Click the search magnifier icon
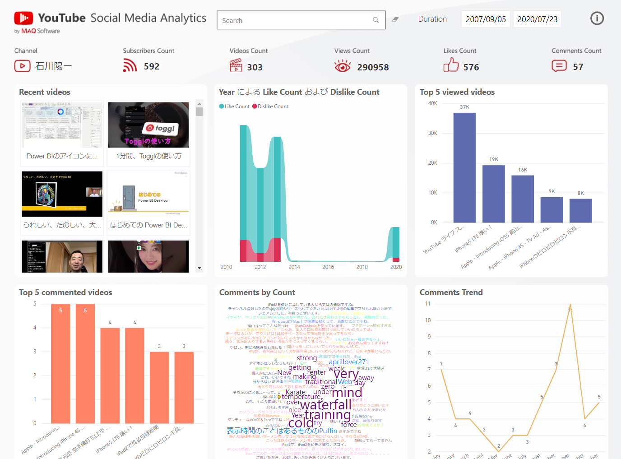This screenshot has width=621, height=459. (375, 20)
